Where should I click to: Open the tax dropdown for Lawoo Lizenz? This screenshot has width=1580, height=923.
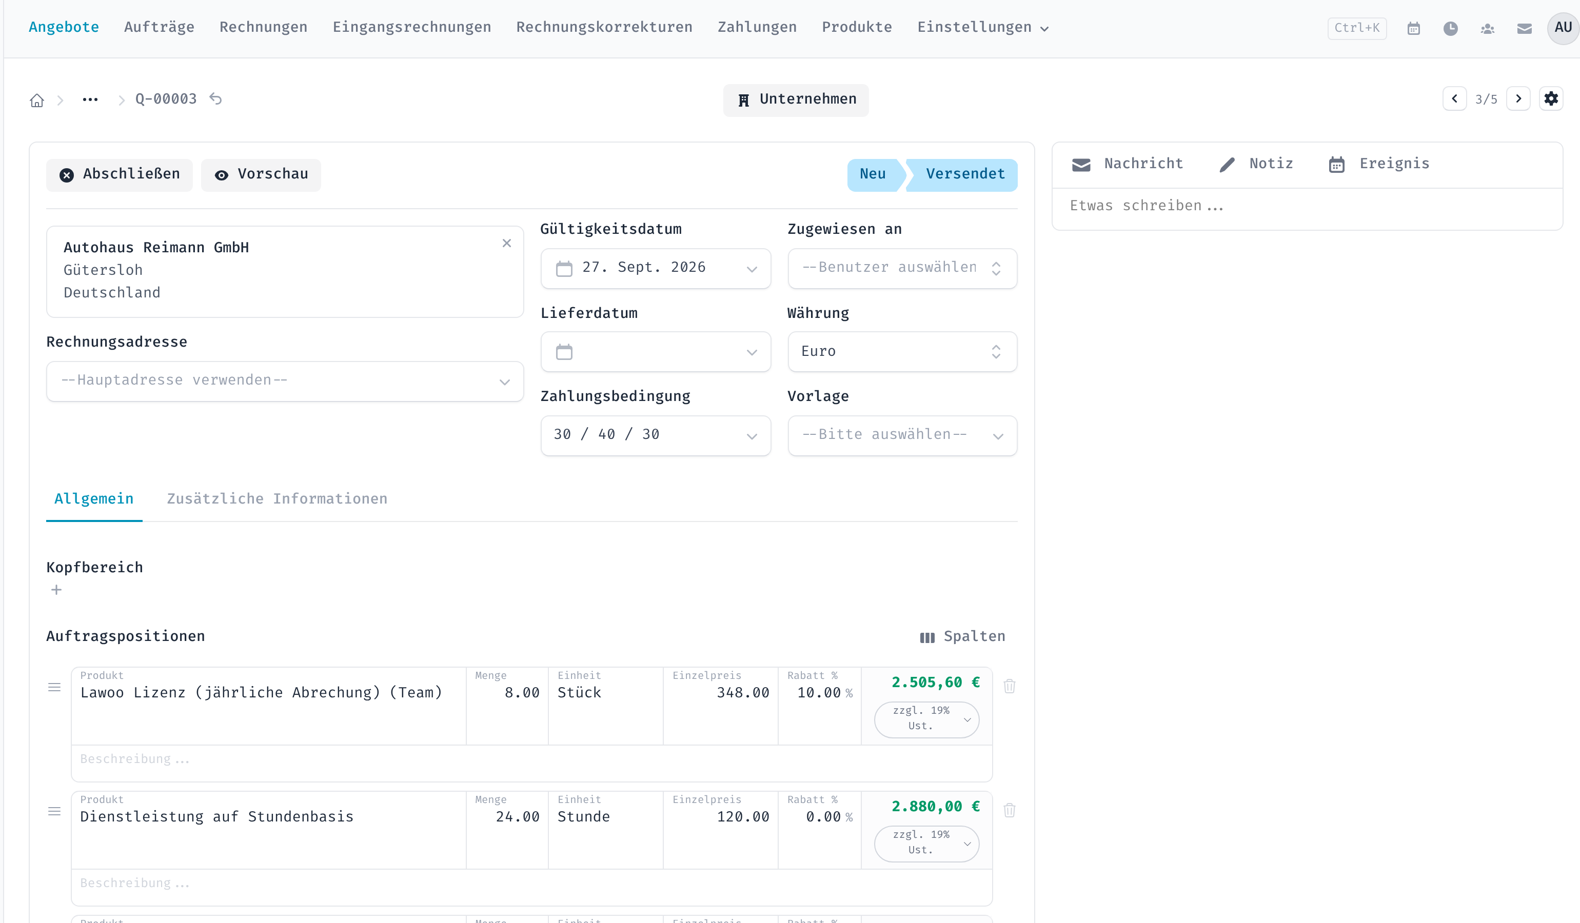pos(926,719)
